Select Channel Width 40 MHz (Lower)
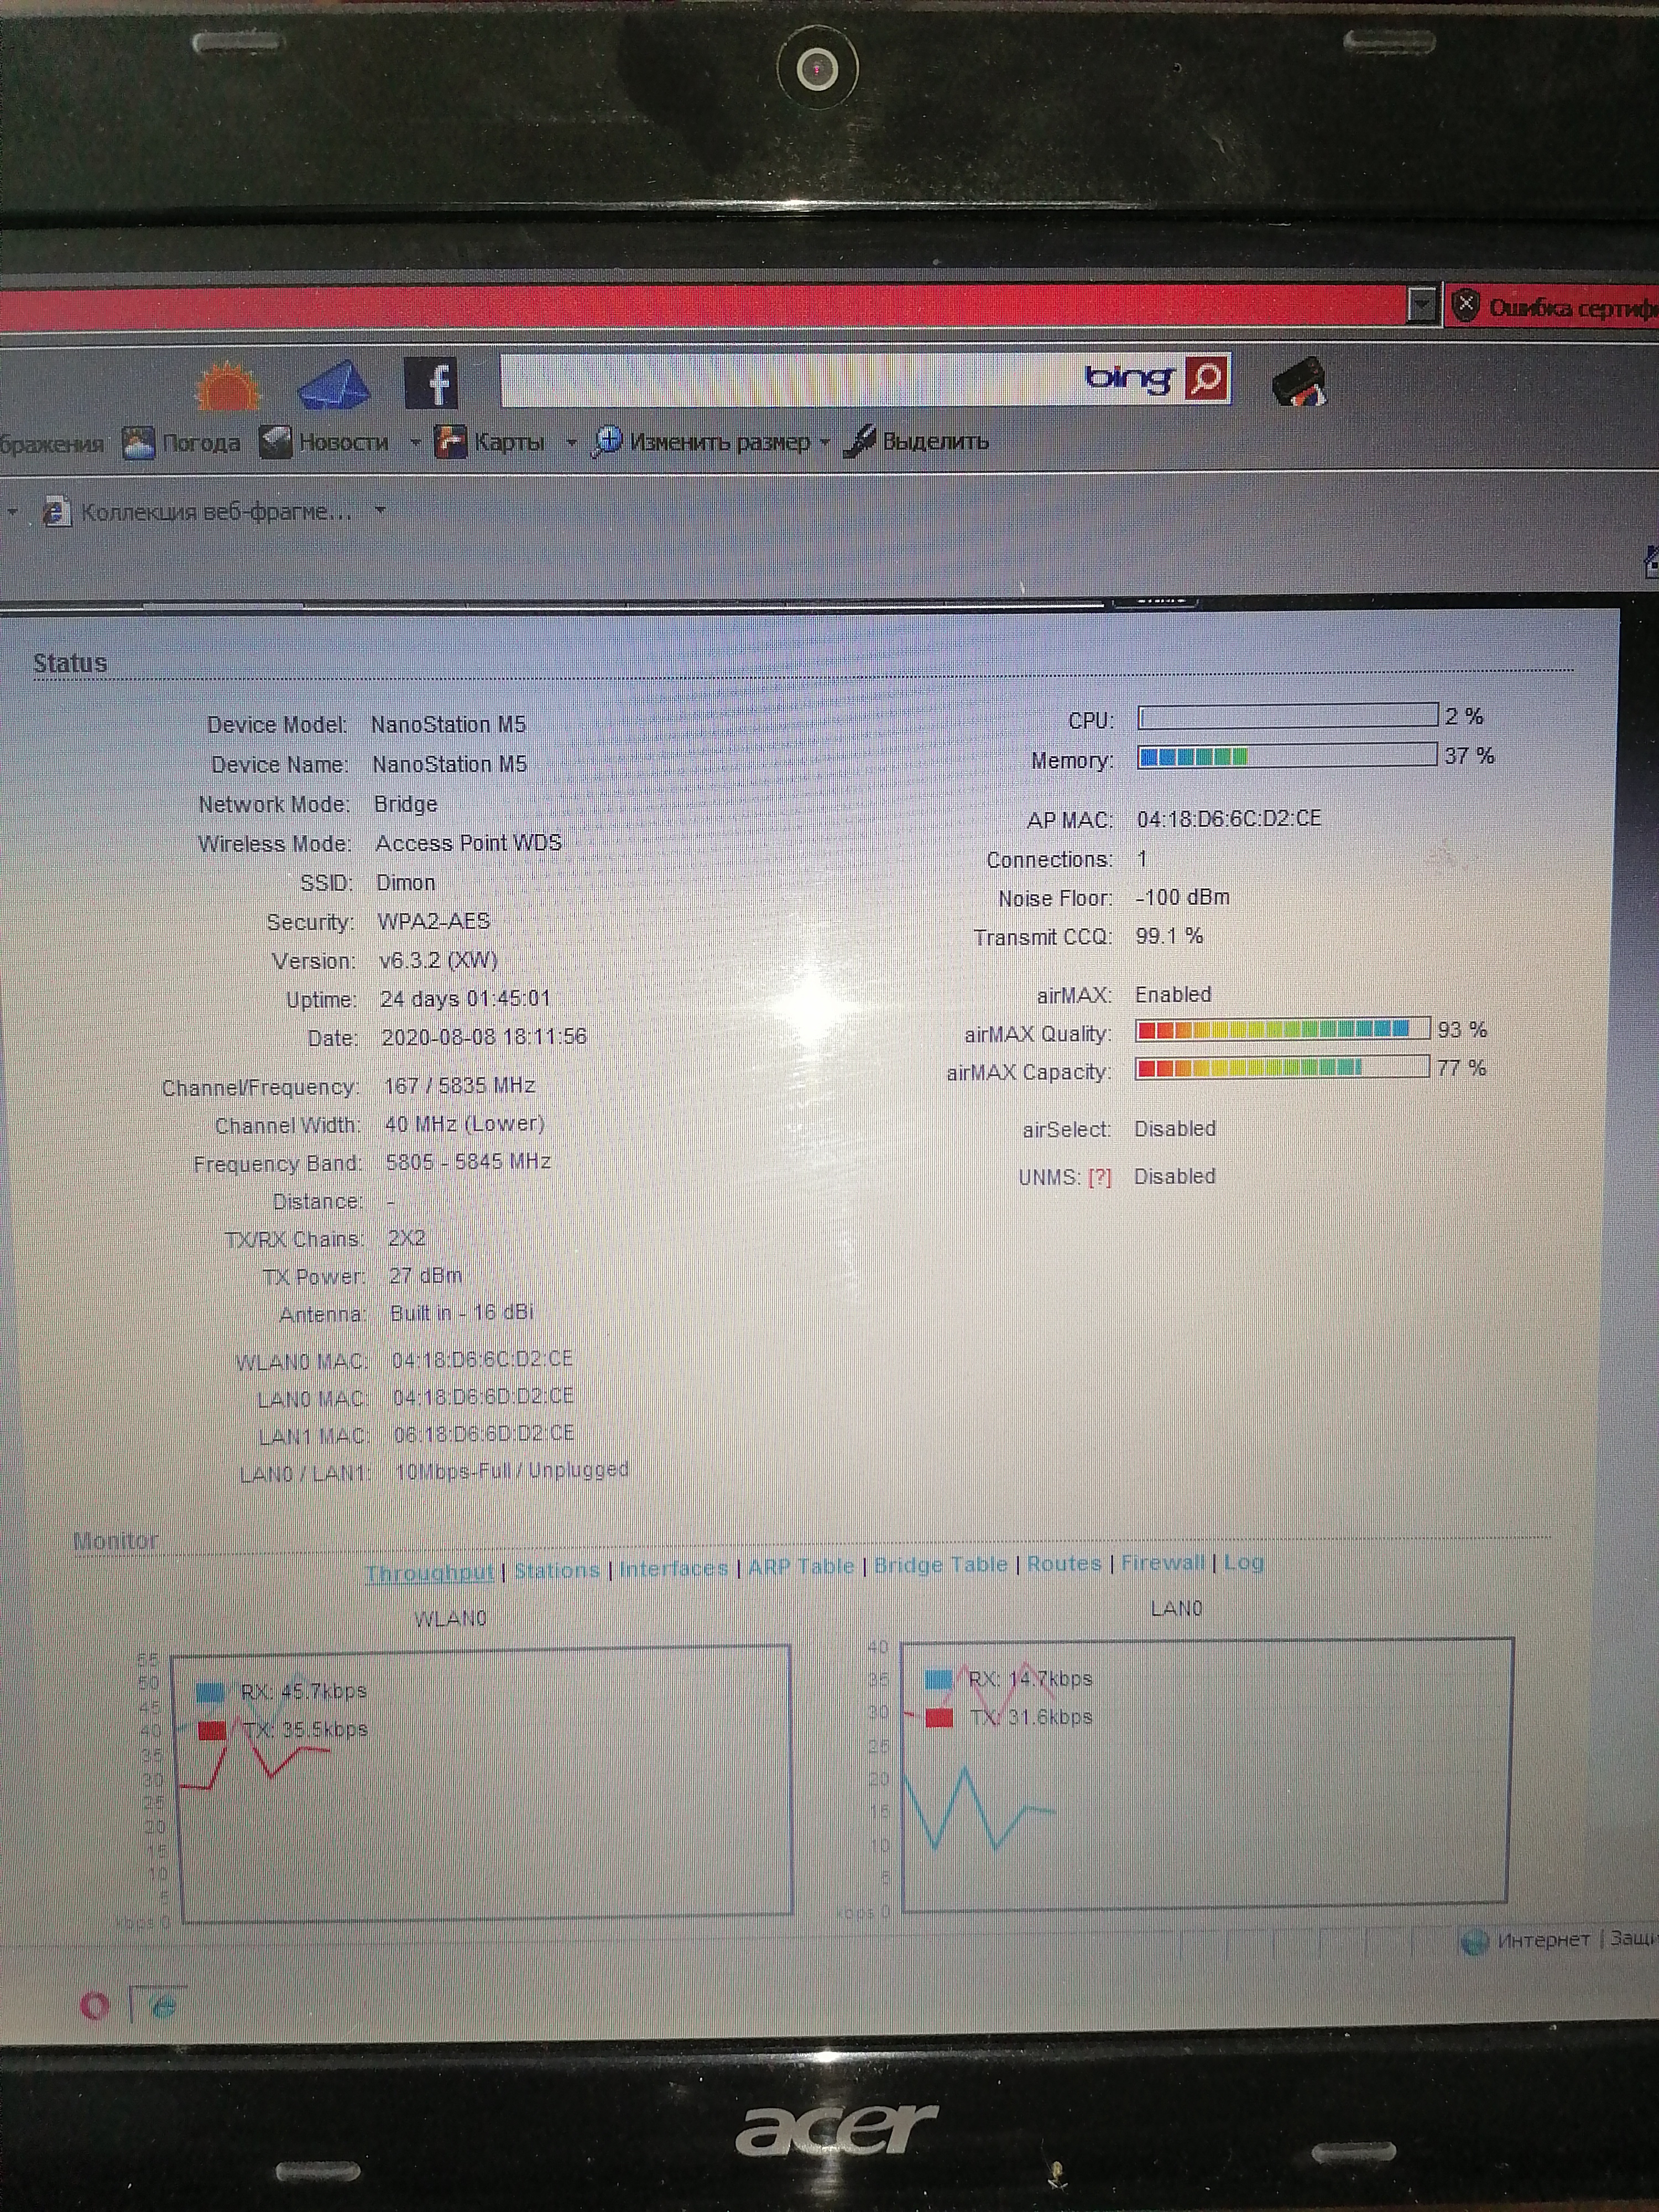 pos(464,1124)
